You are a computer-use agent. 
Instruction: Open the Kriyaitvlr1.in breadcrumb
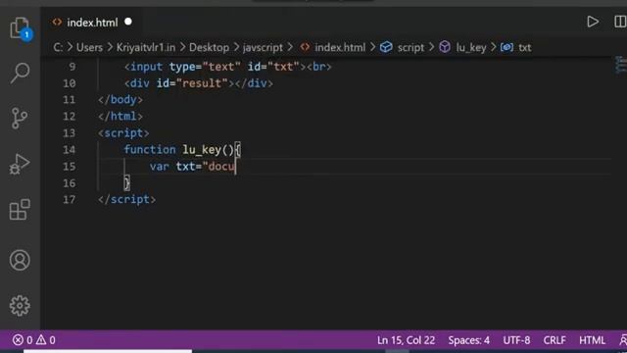click(x=146, y=47)
